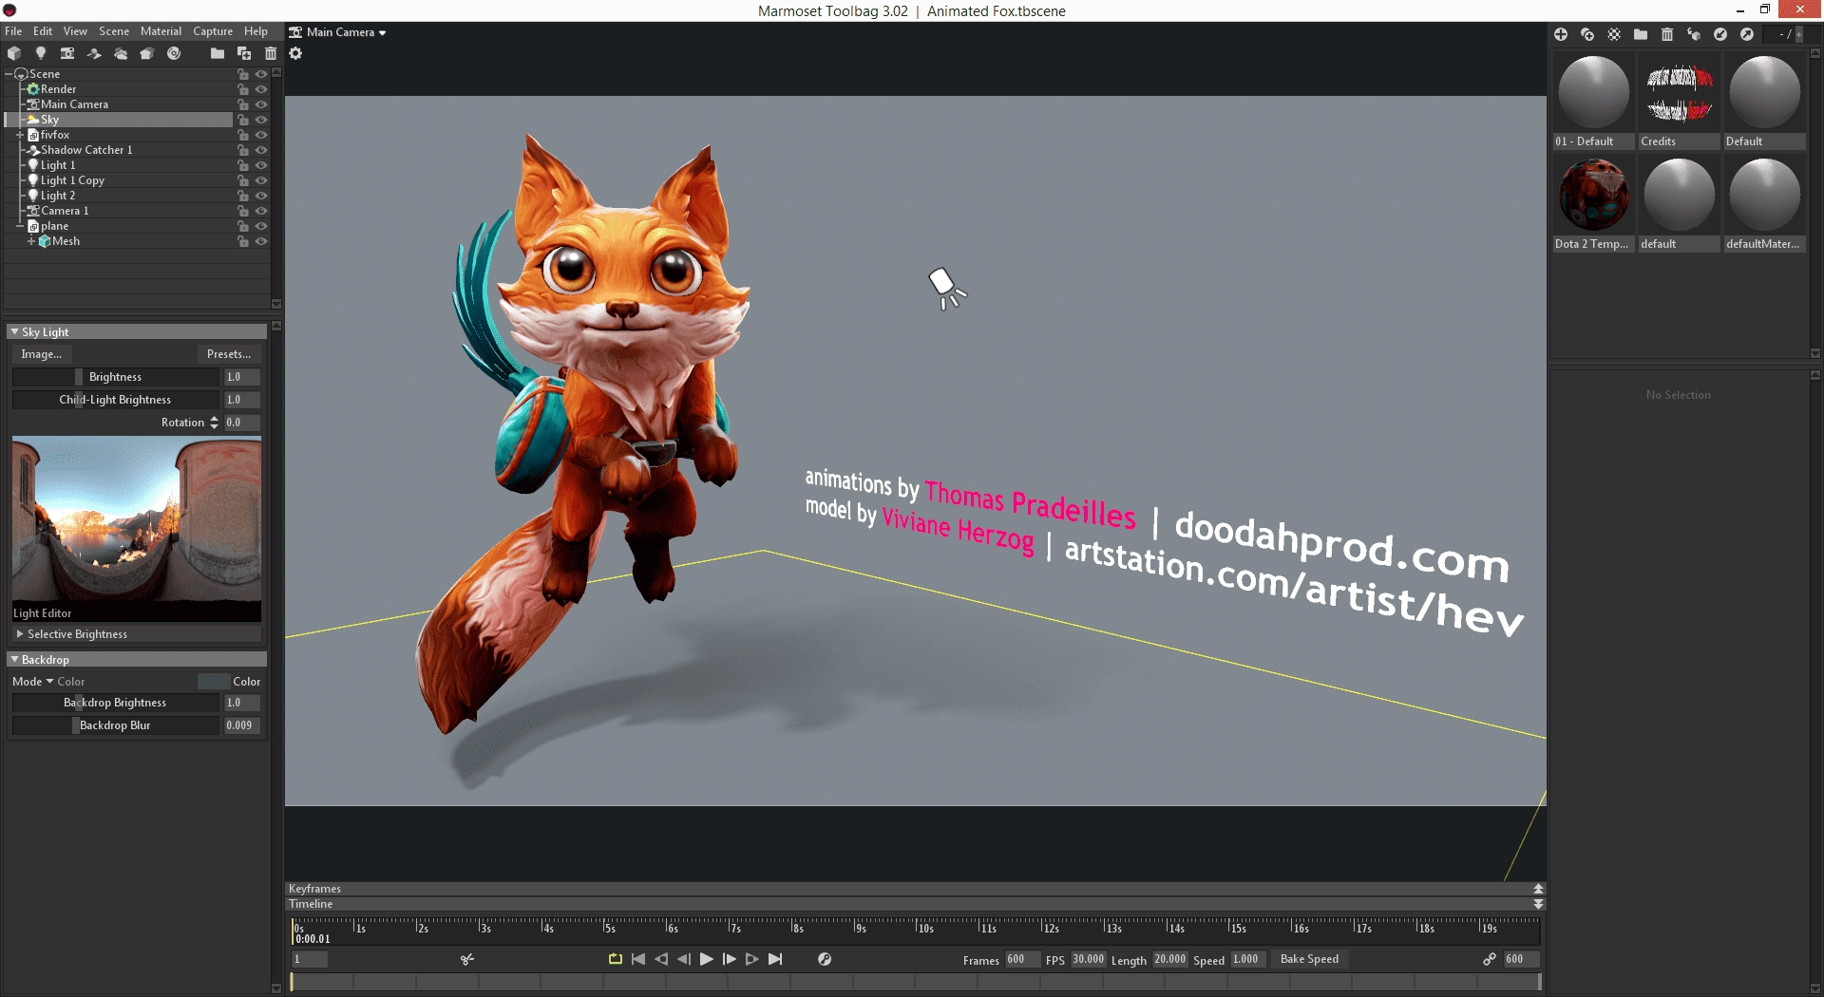This screenshot has width=1824, height=997.
Task: Hide the Sky object with eye icon
Action: [x=261, y=120]
